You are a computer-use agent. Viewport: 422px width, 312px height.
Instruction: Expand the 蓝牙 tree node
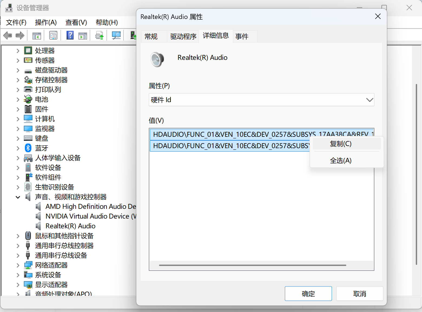(x=18, y=148)
